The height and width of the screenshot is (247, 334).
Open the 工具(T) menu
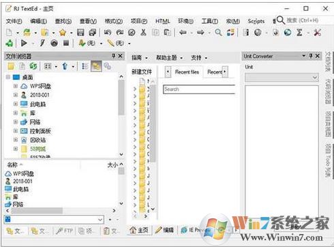point(210,21)
